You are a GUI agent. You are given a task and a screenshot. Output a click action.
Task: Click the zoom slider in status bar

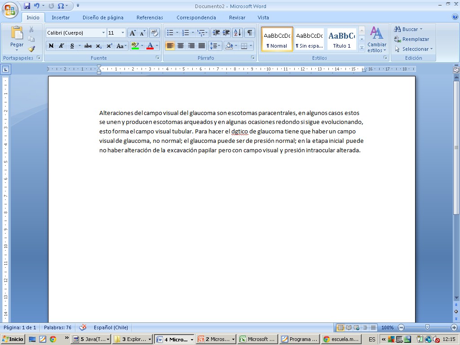click(427, 327)
